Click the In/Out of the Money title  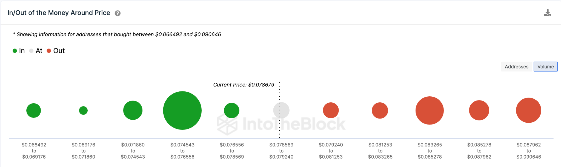(59, 13)
